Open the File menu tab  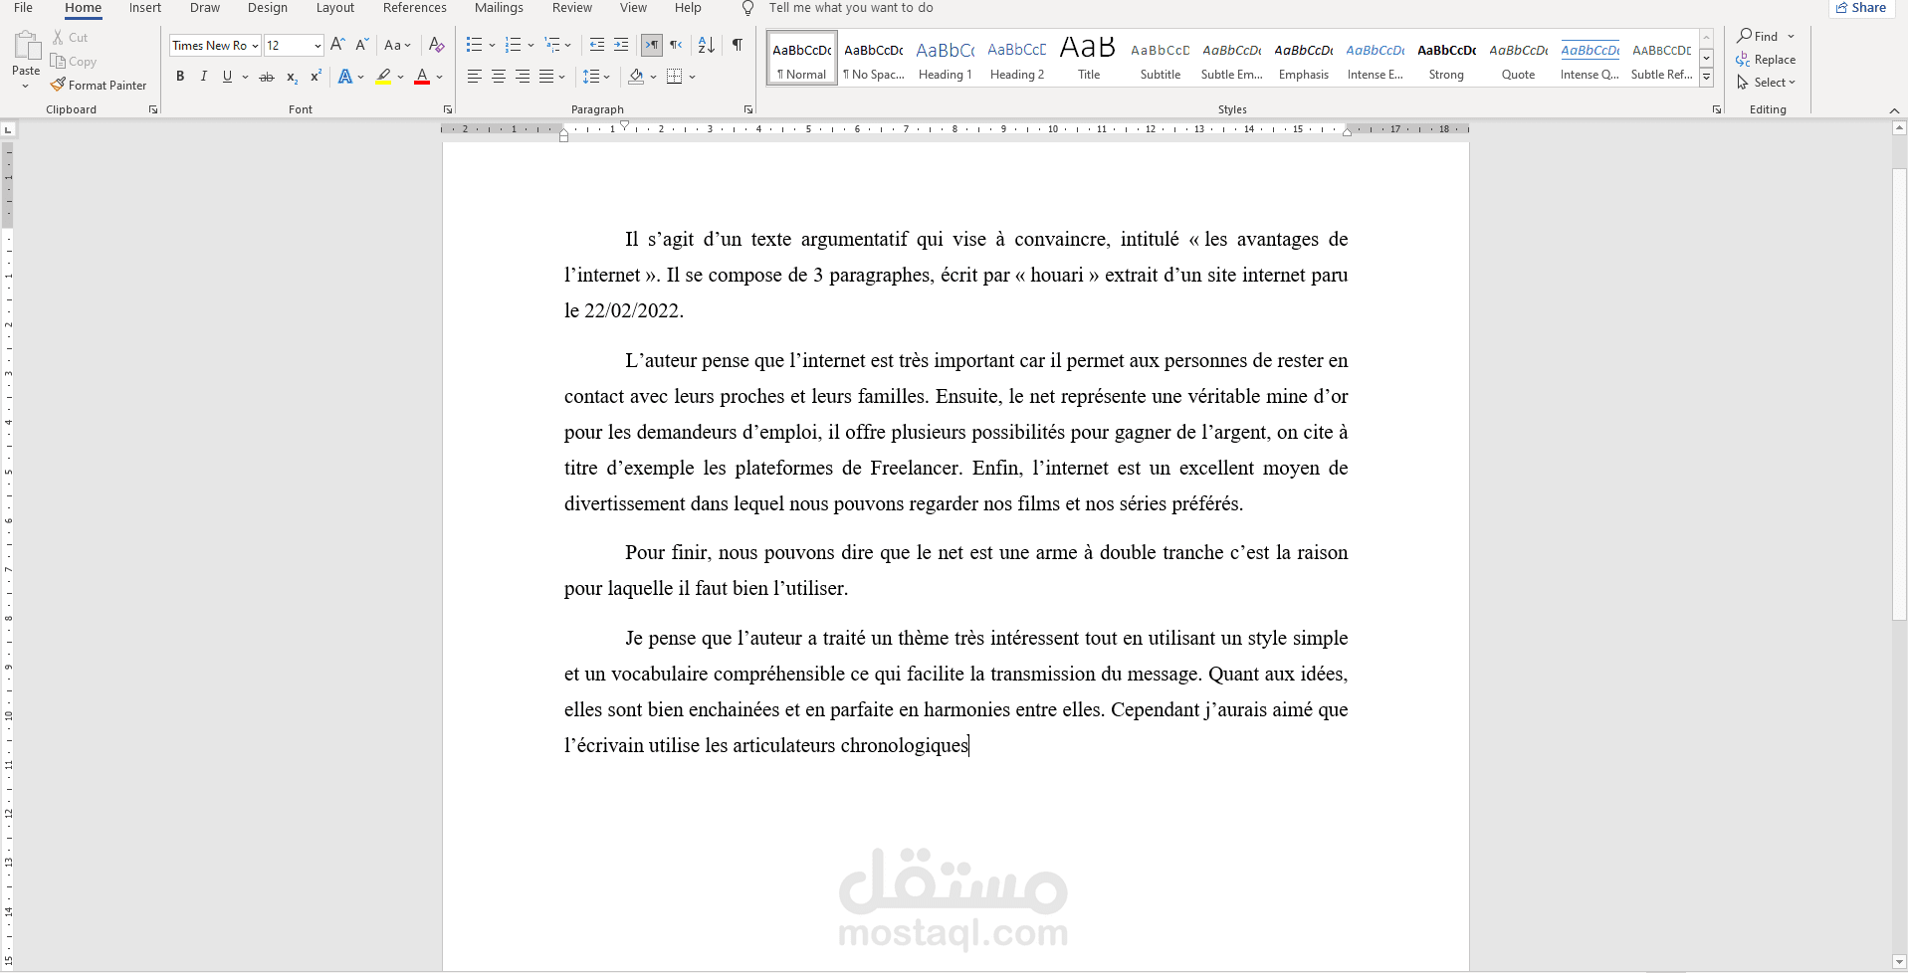tap(23, 8)
